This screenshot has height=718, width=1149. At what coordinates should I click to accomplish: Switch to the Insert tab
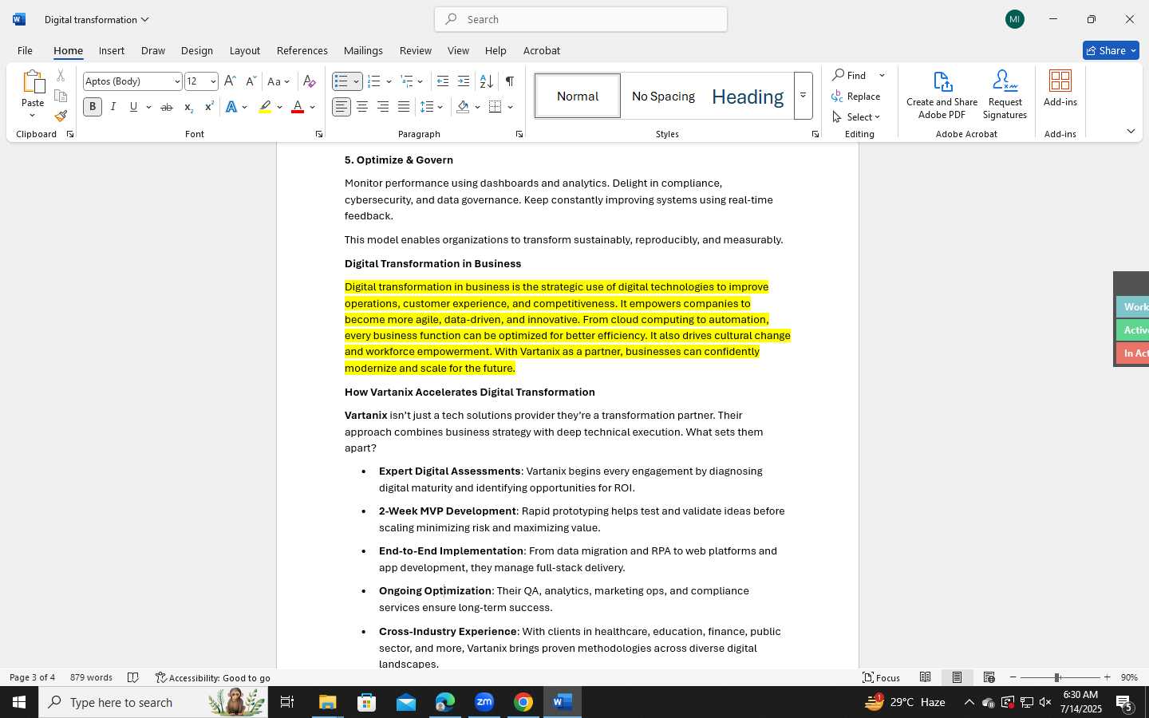112,50
